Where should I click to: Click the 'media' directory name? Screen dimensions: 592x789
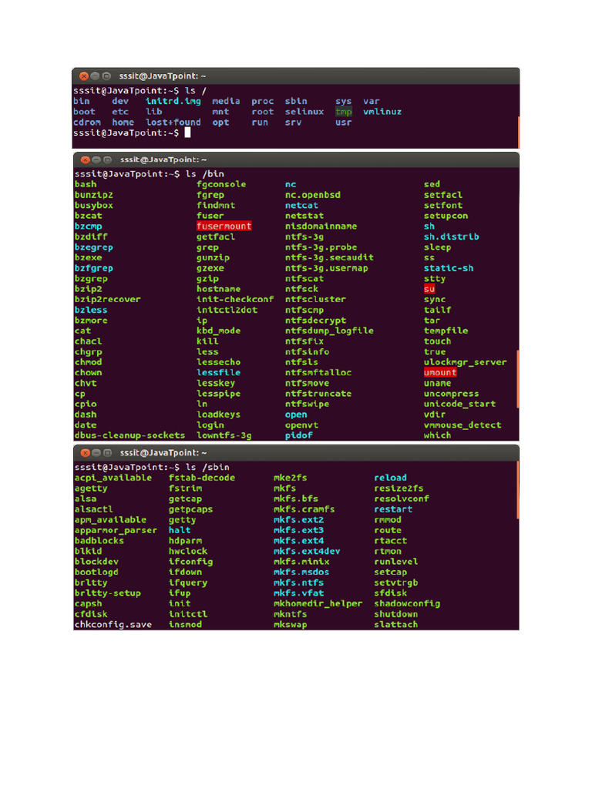pyautogui.click(x=226, y=101)
